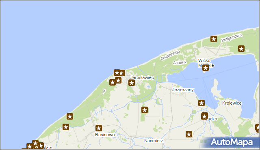The image size is (260, 150).
Task: Open the star marker east of the Nacmierz label
Action: point(188,134)
